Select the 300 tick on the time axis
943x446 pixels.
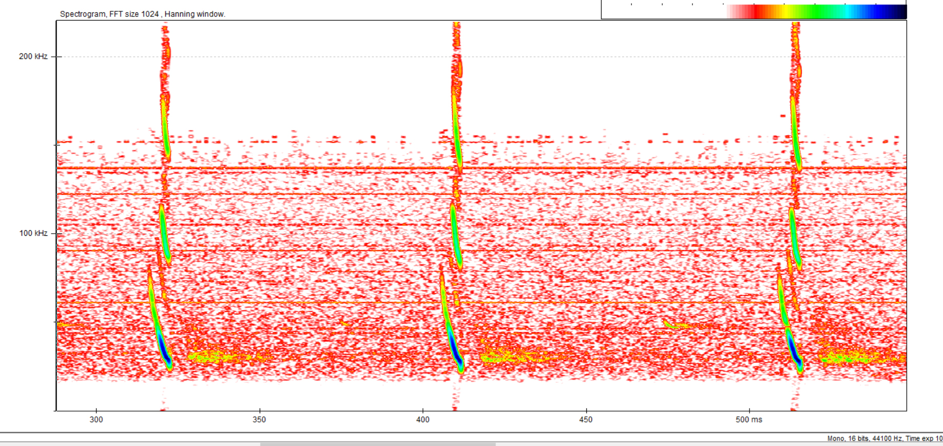point(96,419)
